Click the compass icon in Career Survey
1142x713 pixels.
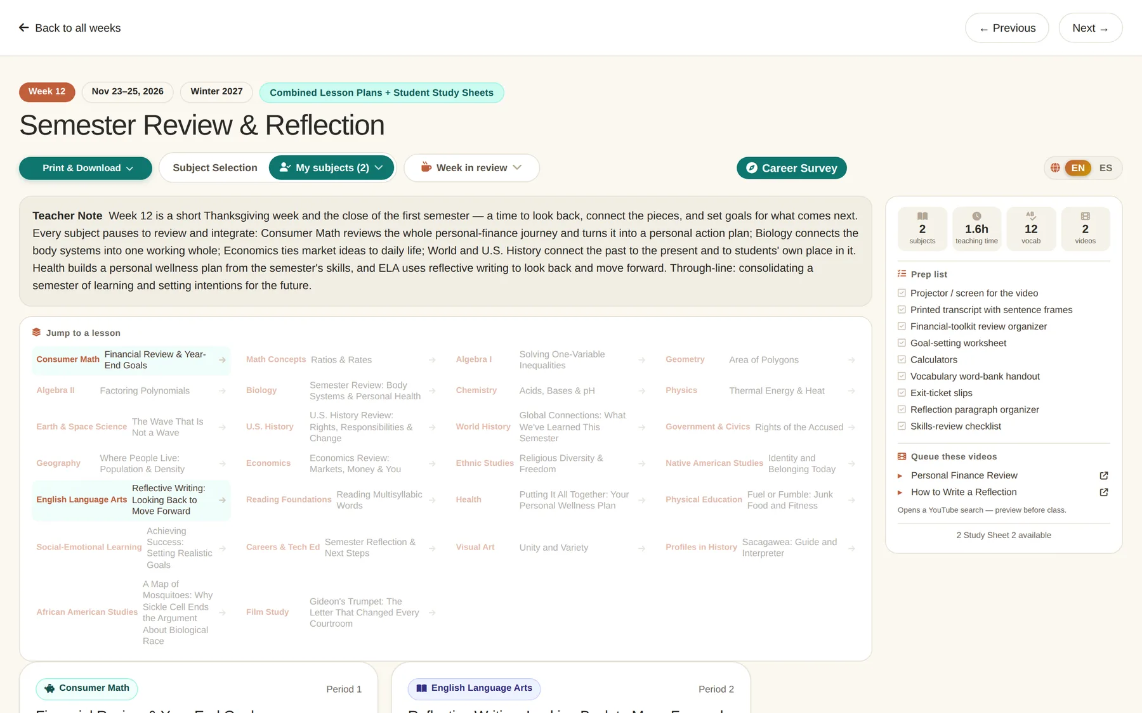point(751,168)
